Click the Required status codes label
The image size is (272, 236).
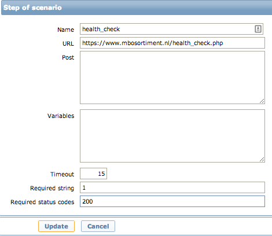pyautogui.click(x=42, y=202)
